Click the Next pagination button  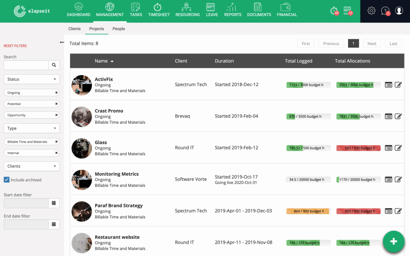(x=372, y=43)
